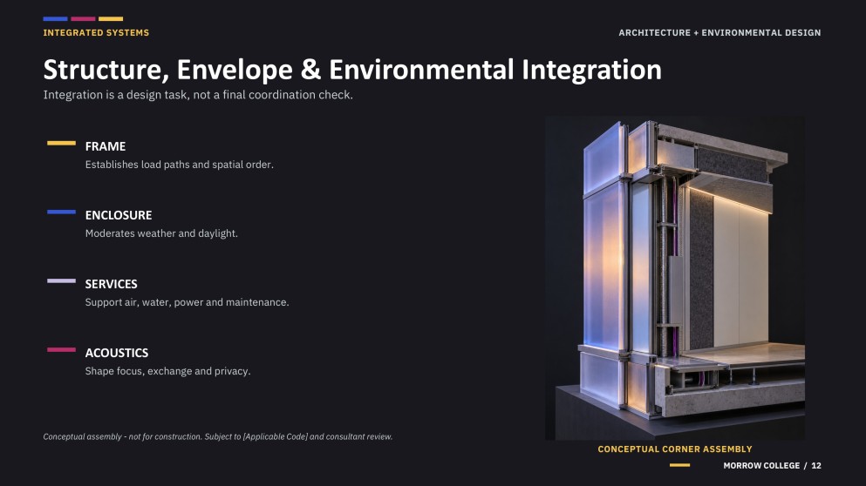Click the 'INTEGRATED SYSTEMS' section label
The height and width of the screenshot is (486, 866).
coord(96,32)
